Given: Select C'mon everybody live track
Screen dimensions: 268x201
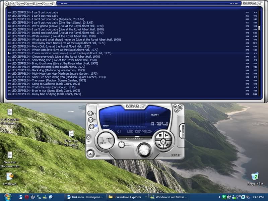Looking at the screenshot, I should pyautogui.click(x=132, y=57).
